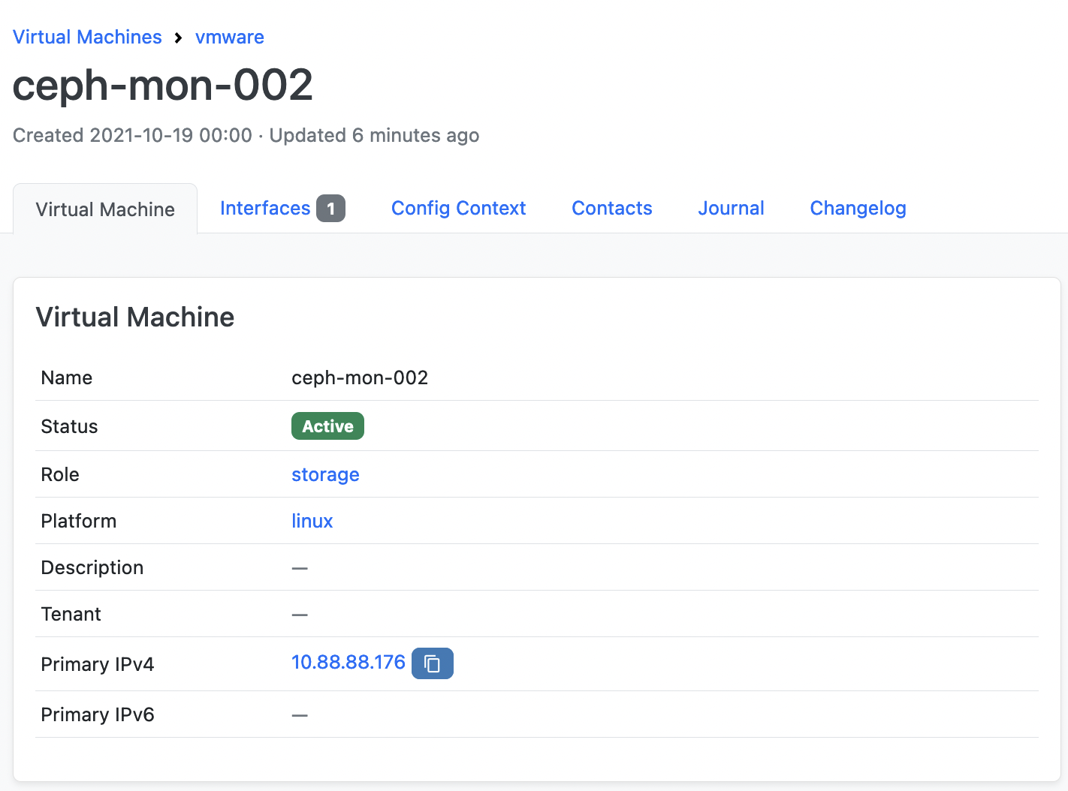The width and height of the screenshot is (1068, 791).
Task: Open the storage role page
Action: pyautogui.click(x=325, y=474)
